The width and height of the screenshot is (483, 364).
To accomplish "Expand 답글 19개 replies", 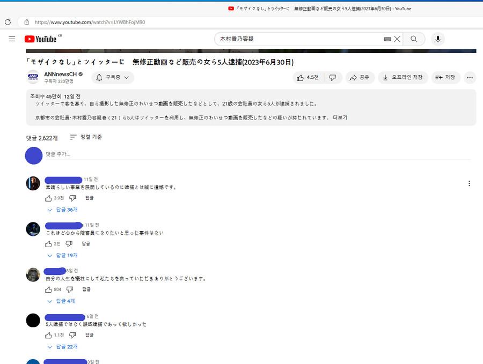I will [x=63, y=255].
